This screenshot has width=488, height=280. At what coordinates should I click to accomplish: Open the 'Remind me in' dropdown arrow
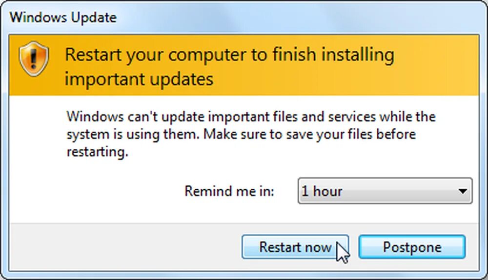462,191
